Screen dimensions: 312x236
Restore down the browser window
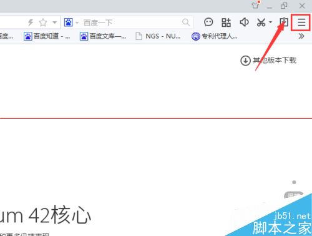[x=284, y=6]
